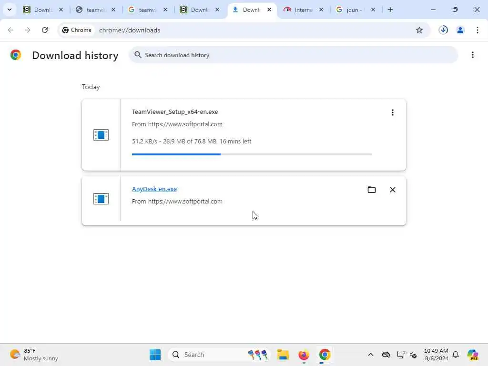Open the Chrome profile icon
The height and width of the screenshot is (366, 488).
tap(460, 30)
